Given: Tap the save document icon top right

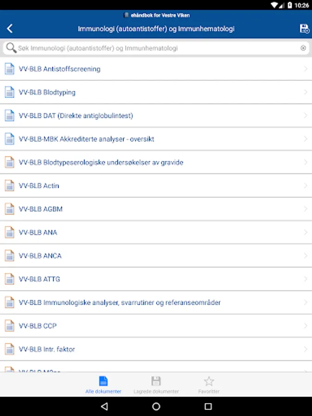Looking at the screenshot, I should coord(304,29).
